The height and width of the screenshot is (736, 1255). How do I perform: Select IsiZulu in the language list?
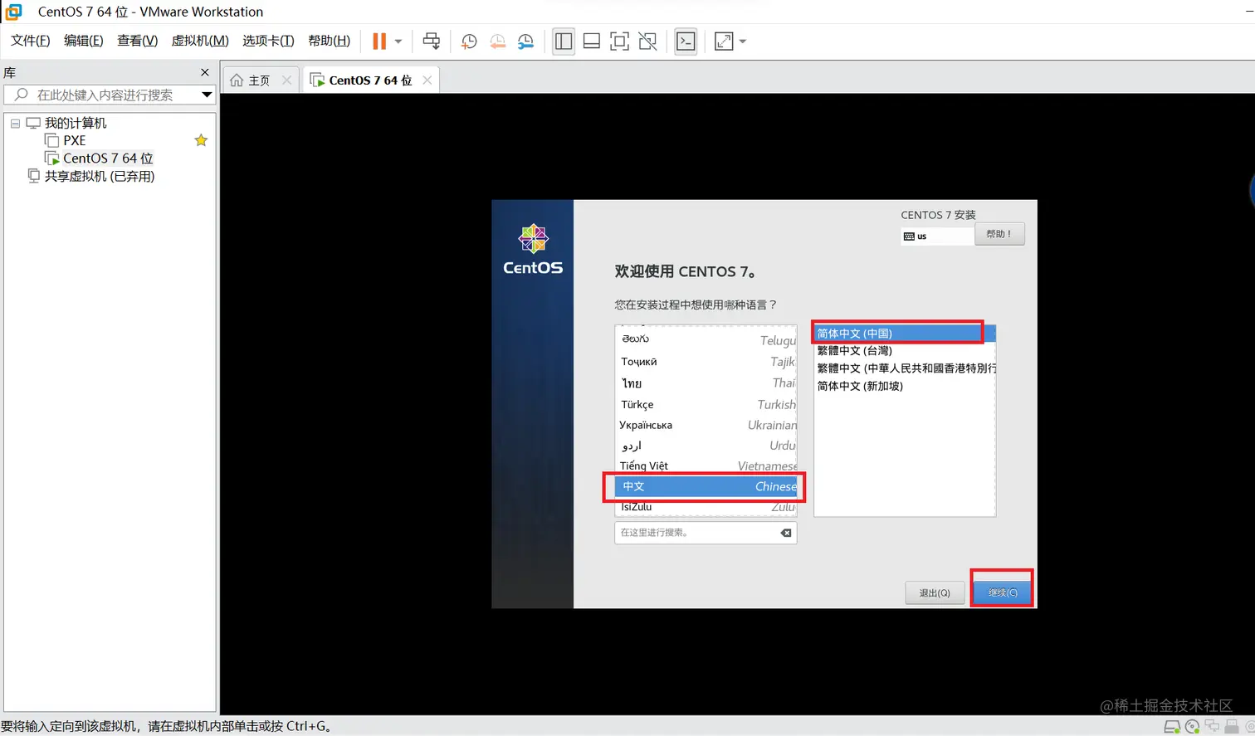tap(706, 506)
